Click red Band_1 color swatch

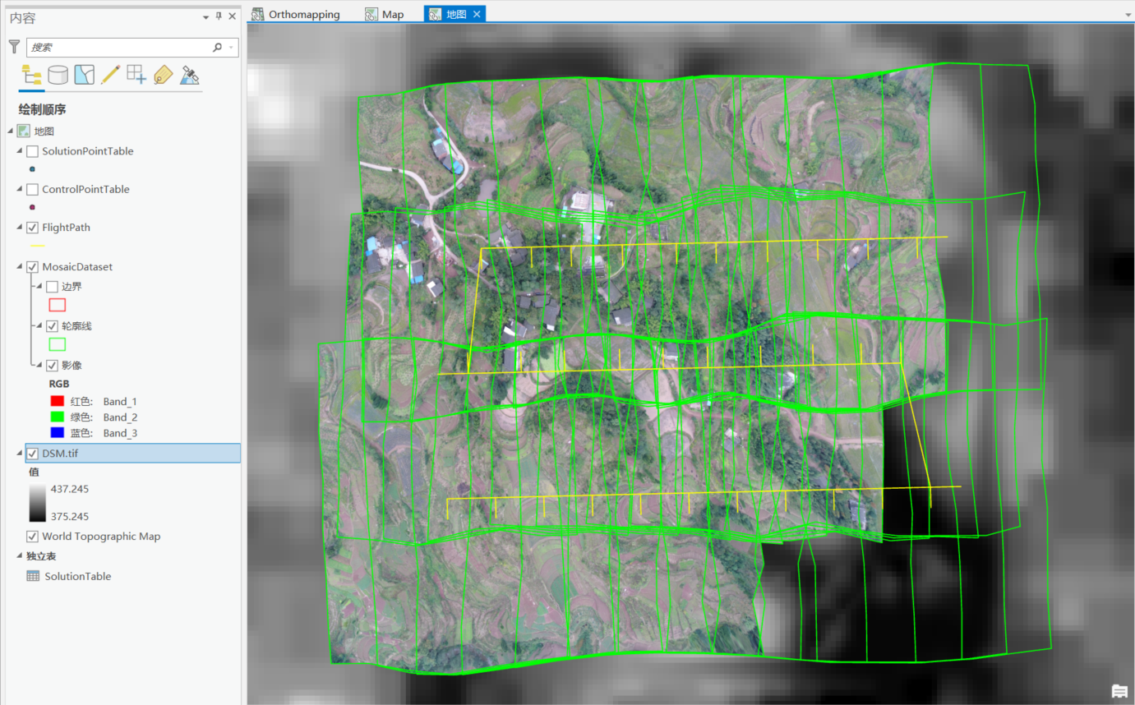tap(58, 402)
